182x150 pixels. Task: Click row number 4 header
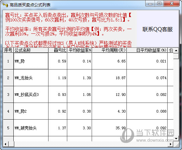(x=8, y=111)
